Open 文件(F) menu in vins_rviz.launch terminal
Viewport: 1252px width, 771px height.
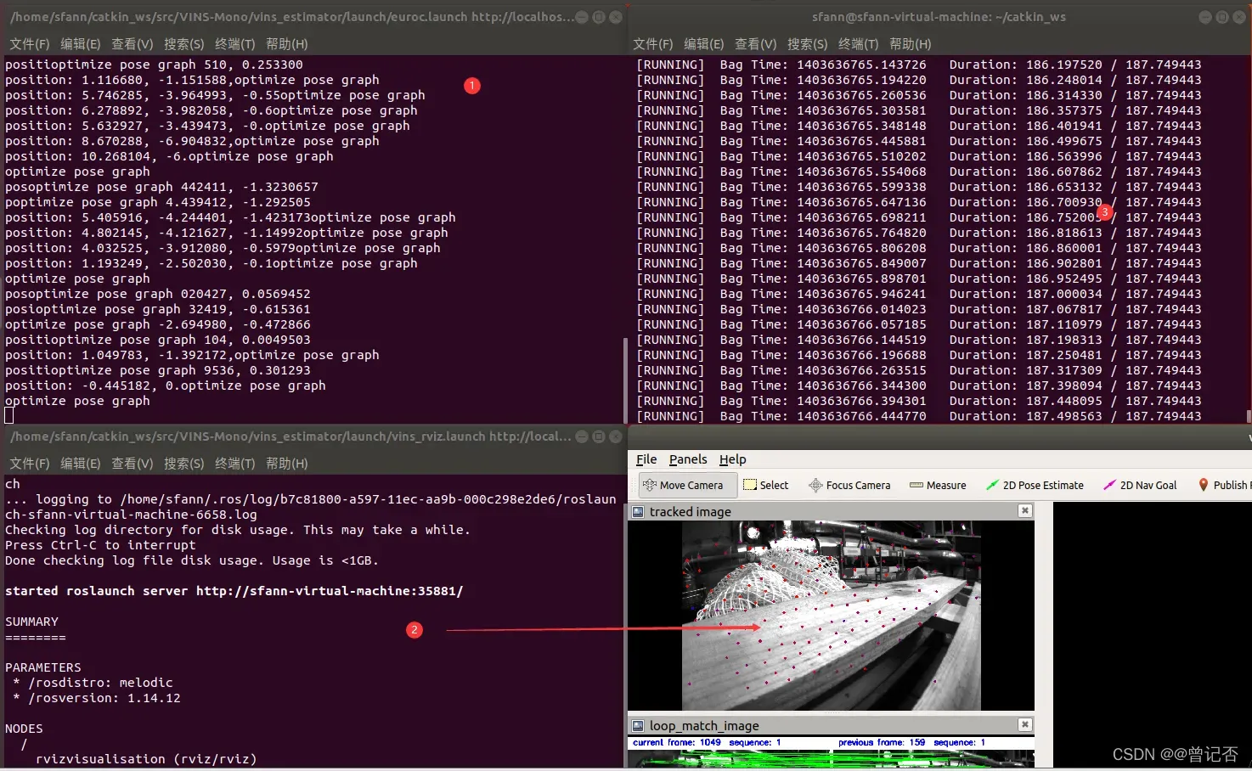pyautogui.click(x=30, y=463)
